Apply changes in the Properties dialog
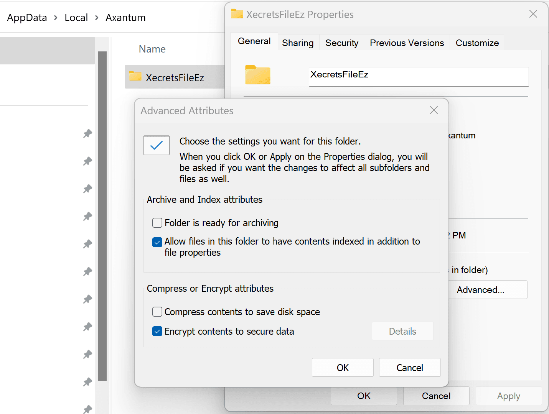Image resolution: width=549 pixels, height=414 pixels. click(x=508, y=396)
